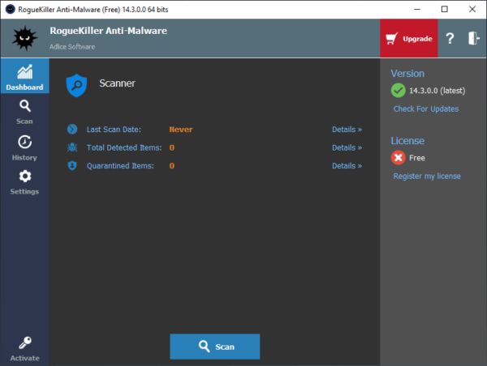Screen dimensions: 487x366
Task: Click the orange 'Never' scan date value
Action: (x=181, y=130)
